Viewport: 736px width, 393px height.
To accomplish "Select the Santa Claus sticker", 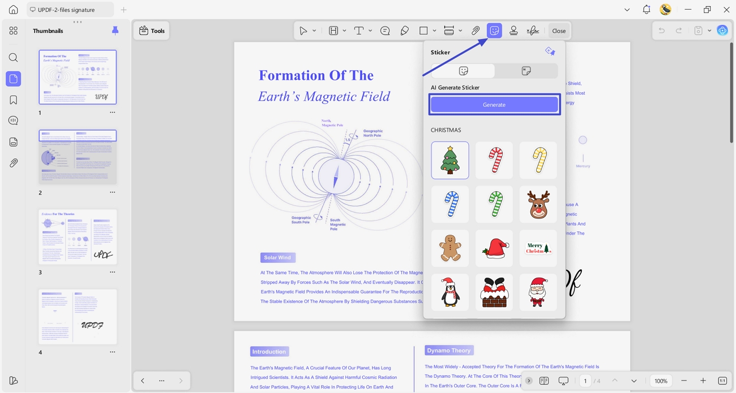I will pyautogui.click(x=538, y=292).
